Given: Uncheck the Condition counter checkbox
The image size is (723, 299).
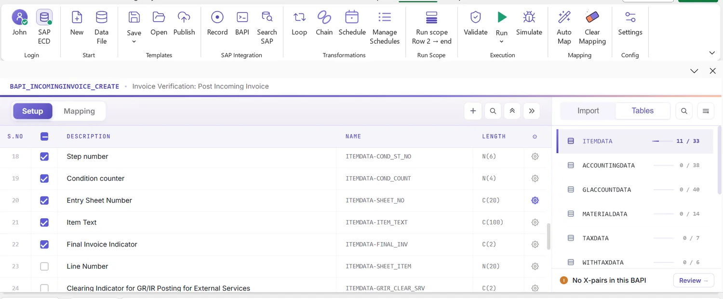Looking at the screenshot, I should [44, 179].
